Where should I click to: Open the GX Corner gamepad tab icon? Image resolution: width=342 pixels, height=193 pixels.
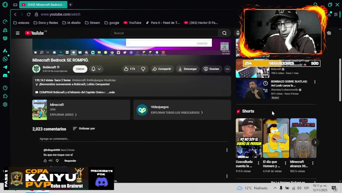(15, 5)
